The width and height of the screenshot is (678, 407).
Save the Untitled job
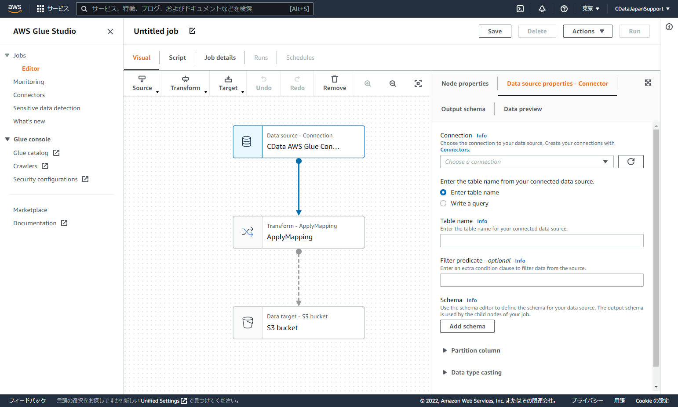coord(495,31)
